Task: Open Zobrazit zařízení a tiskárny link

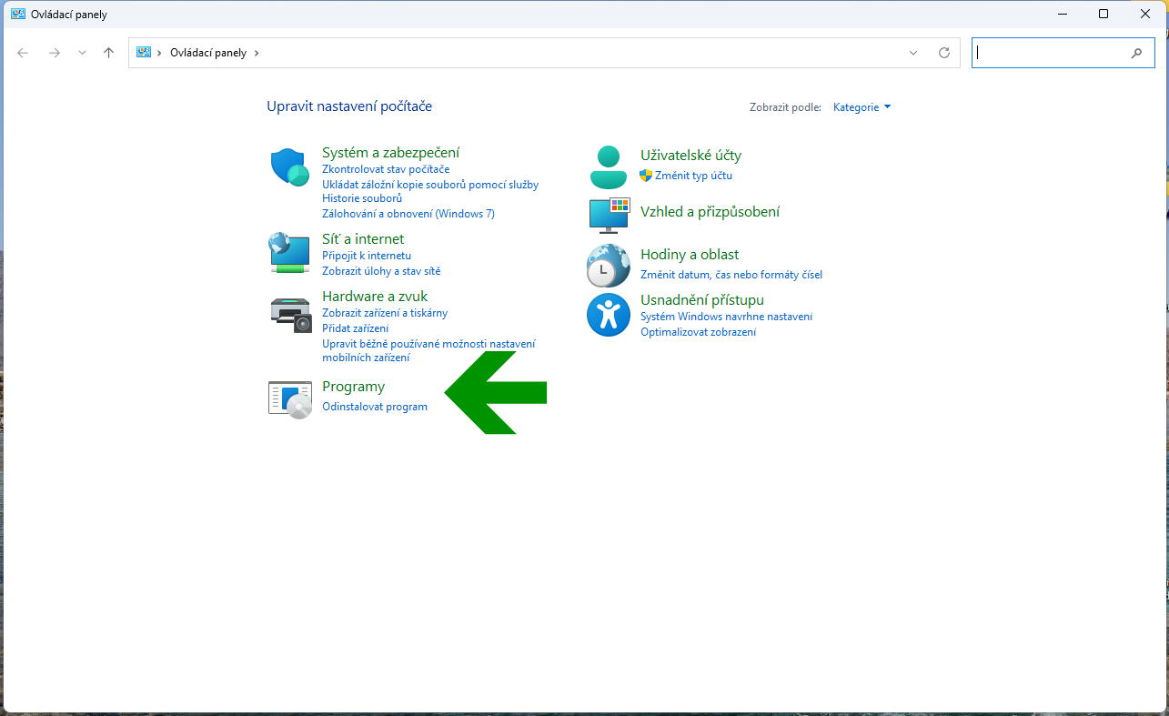Action: (x=385, y=313)
